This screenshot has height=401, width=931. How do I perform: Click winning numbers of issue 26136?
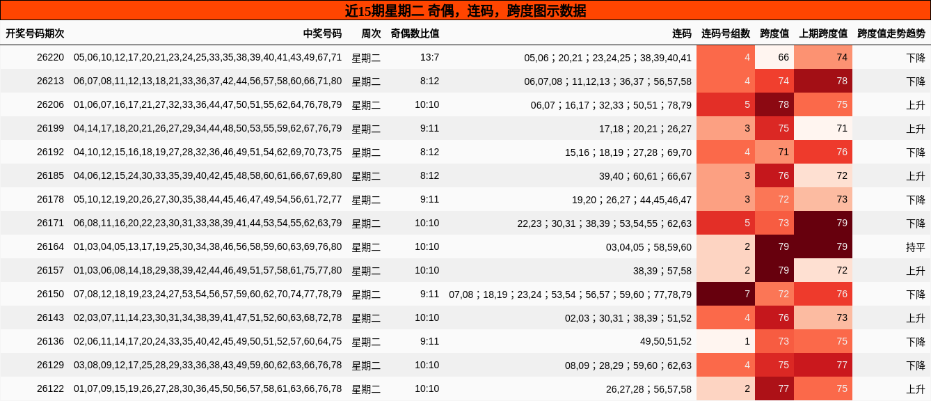coord(207,341)
